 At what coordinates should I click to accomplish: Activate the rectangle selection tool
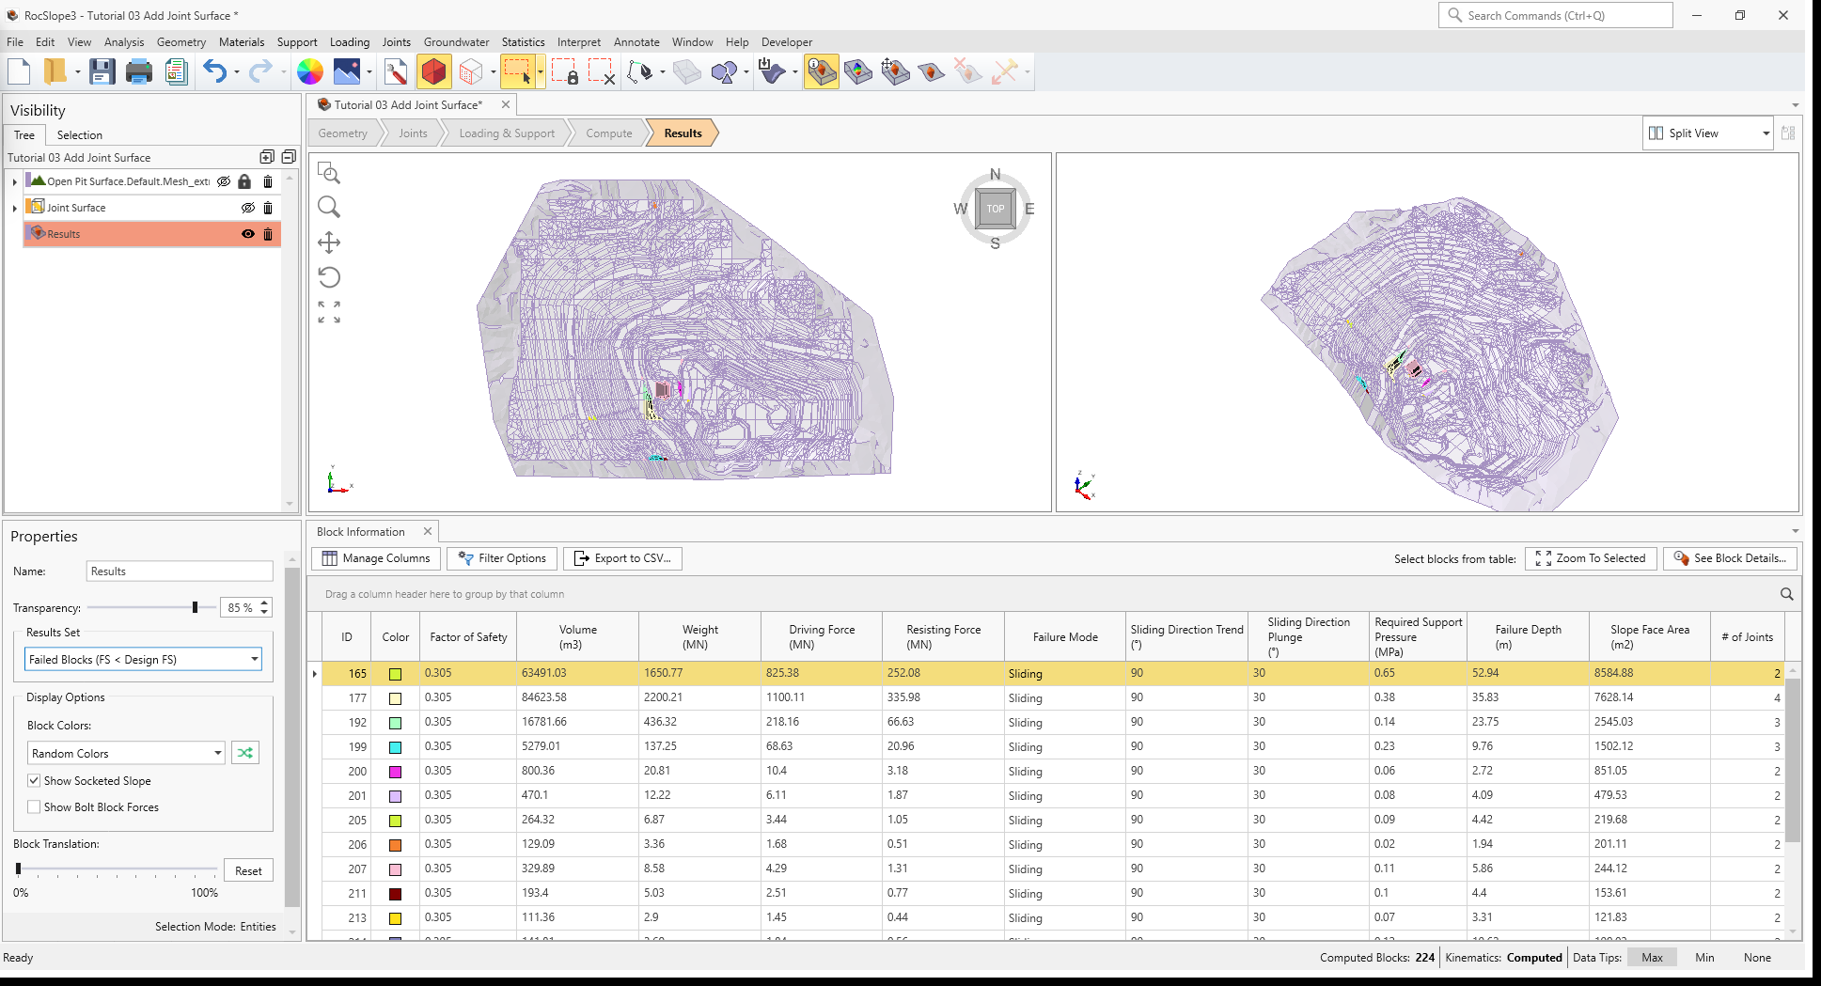pyautogui.click(x=517, y=71)
